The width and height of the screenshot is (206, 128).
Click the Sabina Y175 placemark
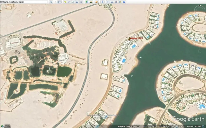(130, 39)
